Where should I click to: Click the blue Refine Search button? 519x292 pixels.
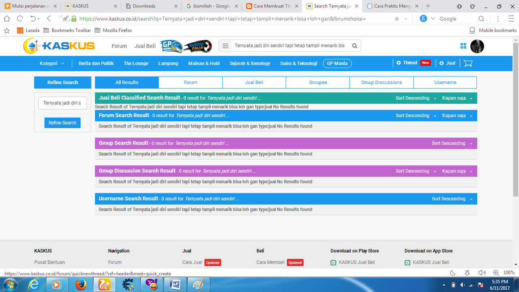click(x=62, y=123)
